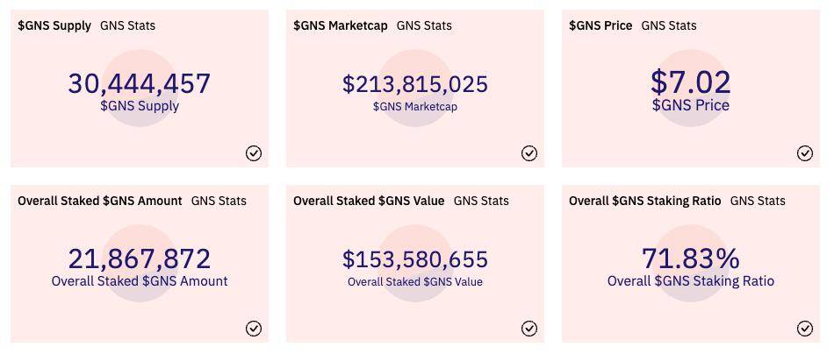Select the 30,444,457 supply counter value
The image size is (834, 354).
140,84
